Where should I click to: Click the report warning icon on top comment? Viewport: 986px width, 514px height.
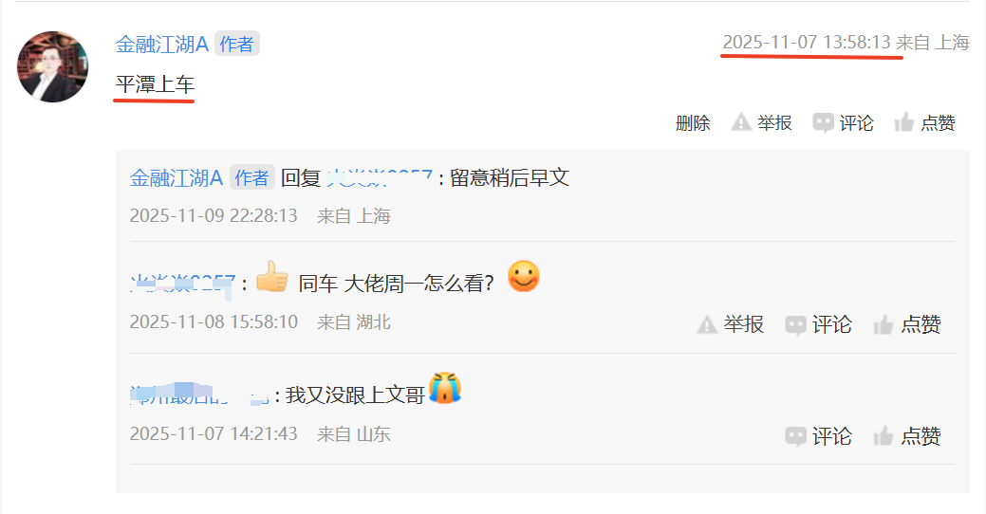coord(741,122)
